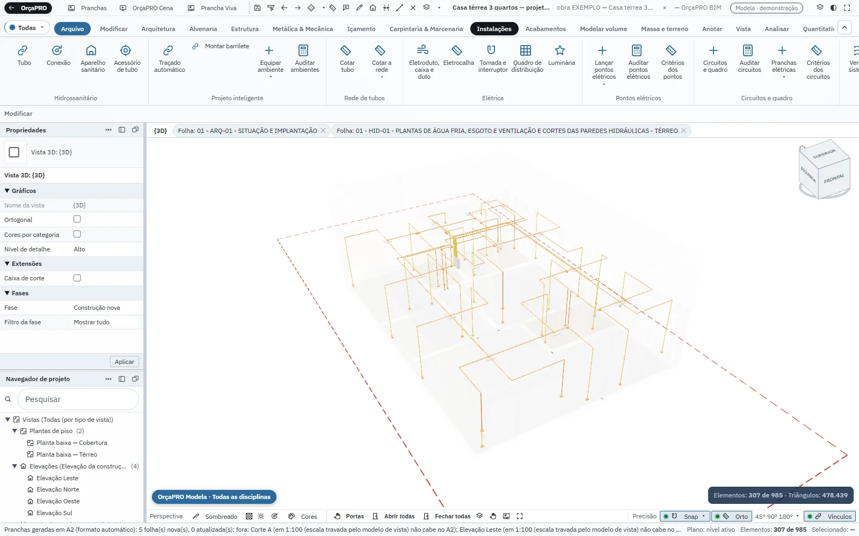This screenshot has width=859, height=536.
Task: Place an Aparelho sanitário fixture
Action: pyautogui.click(x=92, y=58)
